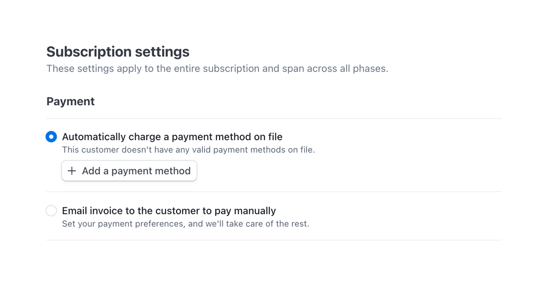
Task: Click the "Add a payment method" button
Action: [x=129, y=171]
